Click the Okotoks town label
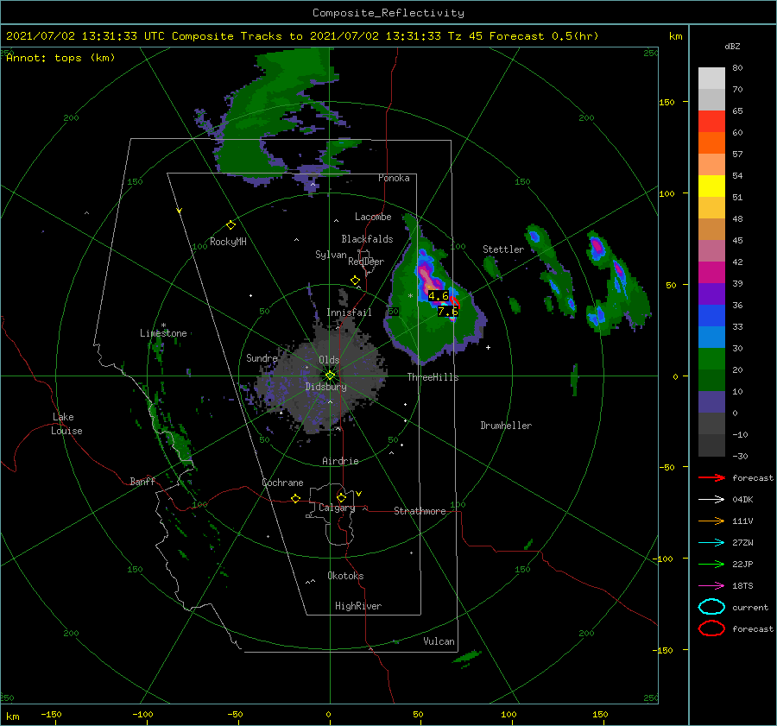Screen dimensions: 777x726 click(x=345, y=576)
